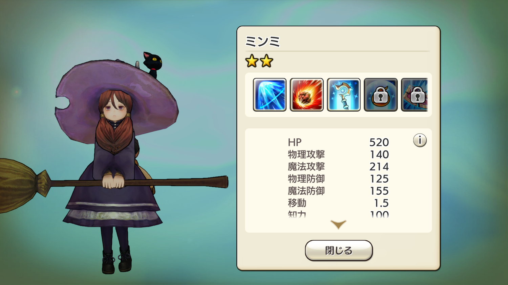Click the witch character's face

point(115,109)
